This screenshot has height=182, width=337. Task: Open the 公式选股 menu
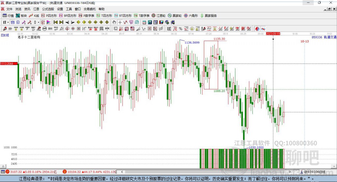48,9
